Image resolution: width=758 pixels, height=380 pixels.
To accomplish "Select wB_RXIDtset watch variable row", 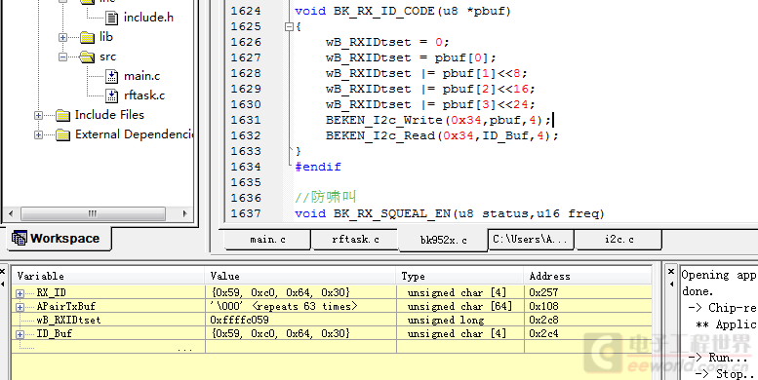I will point(332,321).
